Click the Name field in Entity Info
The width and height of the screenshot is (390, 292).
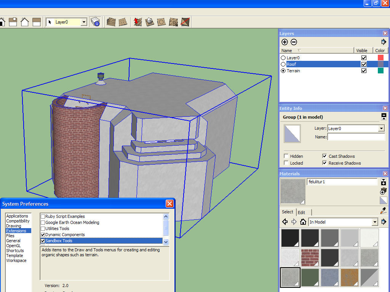pyautogui.click(x=356, y=137)
